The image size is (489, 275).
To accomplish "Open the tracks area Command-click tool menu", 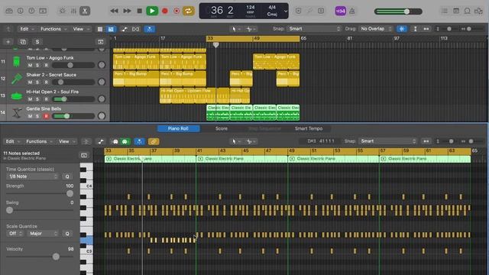I will click(x=251, y=29).
